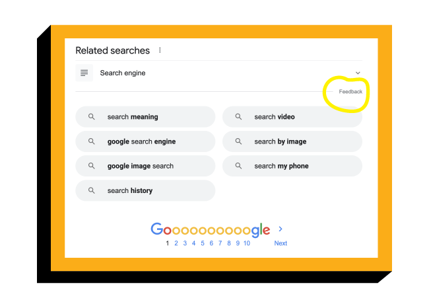Go to results page 5
The height and width of the screenshot is (308, 429).
(203, 243)
